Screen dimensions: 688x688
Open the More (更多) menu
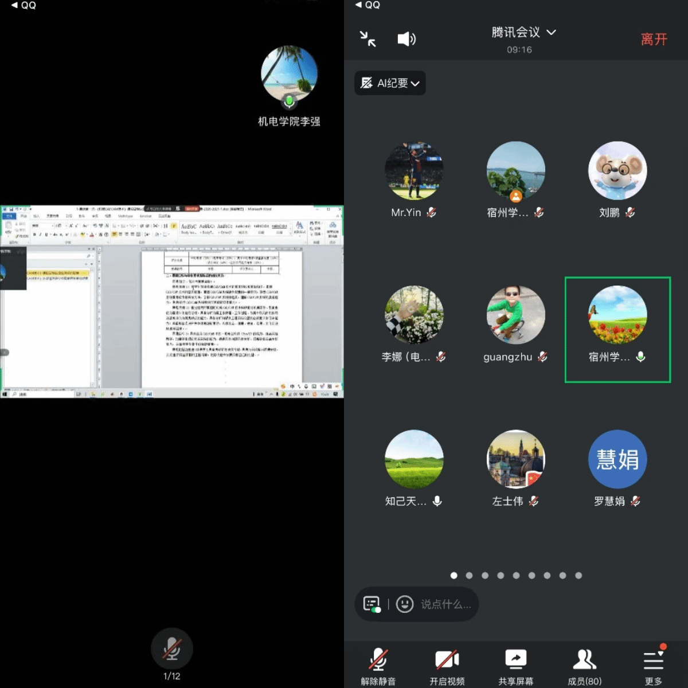(x=653, y=667)
